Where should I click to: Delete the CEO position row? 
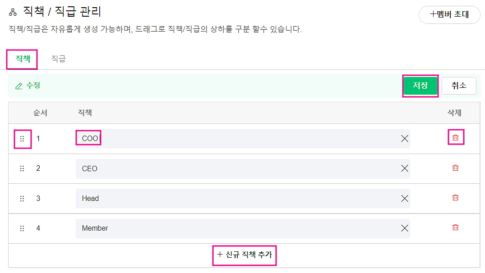pyautogui.click(x=455, y=168)
